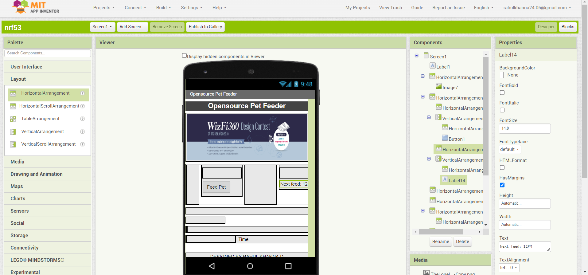The width and height of the screenshot is (588, 275).
Task: Select TableArrangement palette icon
Action: 13,119
